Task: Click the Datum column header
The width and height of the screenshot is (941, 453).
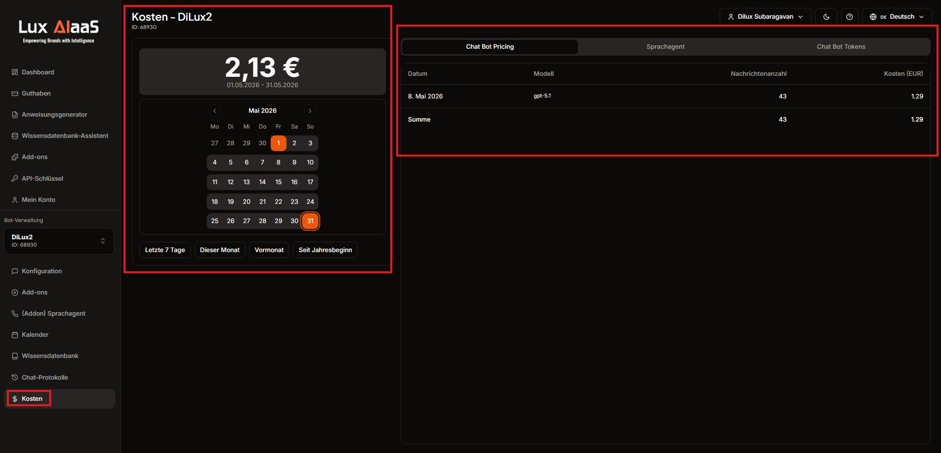Action: click(418, 74)
